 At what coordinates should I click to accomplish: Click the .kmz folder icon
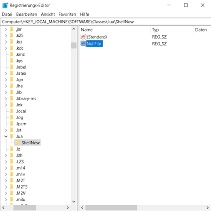pos(11,55)
